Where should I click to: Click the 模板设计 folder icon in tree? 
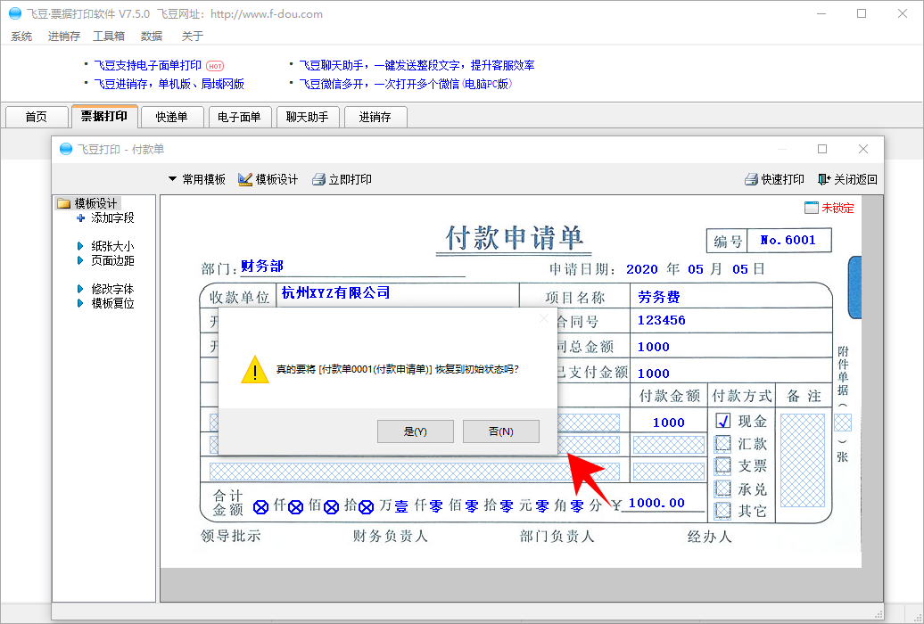63,204
